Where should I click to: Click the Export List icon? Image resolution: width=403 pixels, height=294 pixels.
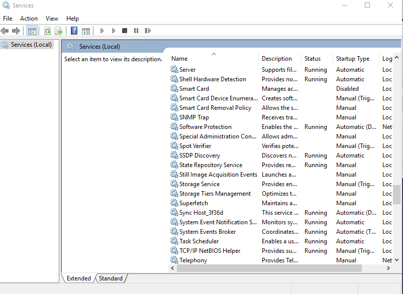click(x=59, y=31)
